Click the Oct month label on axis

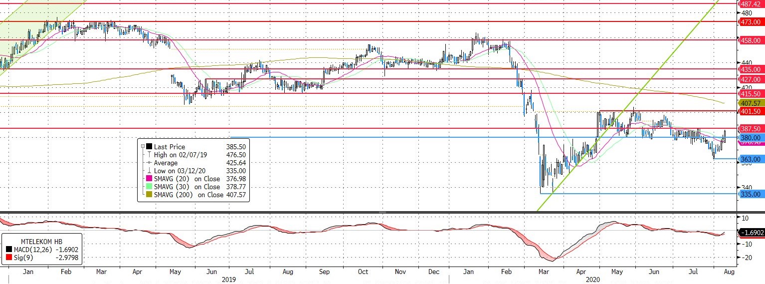tap(363, 273)
